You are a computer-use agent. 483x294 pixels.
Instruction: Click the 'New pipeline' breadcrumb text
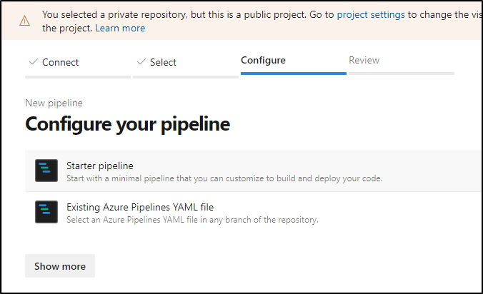point(54,103)
